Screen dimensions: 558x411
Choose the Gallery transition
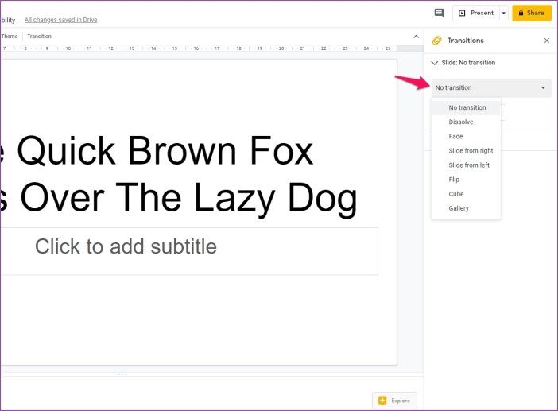coord(466,208)
